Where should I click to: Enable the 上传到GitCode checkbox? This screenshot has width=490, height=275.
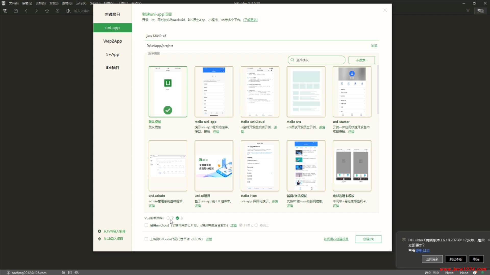146,239
